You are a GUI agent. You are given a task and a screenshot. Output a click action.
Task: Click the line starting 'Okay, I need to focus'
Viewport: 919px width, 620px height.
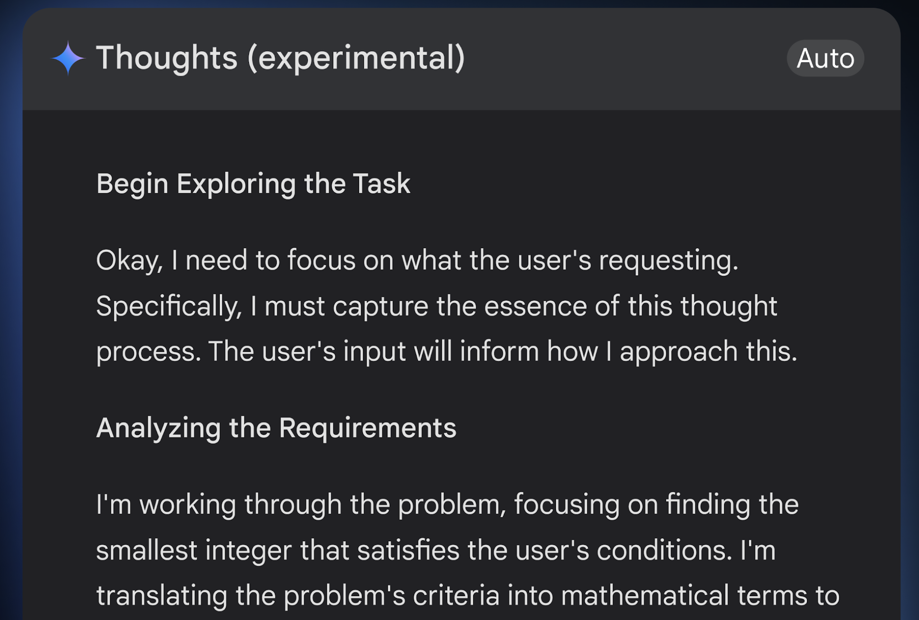point(417,260)
